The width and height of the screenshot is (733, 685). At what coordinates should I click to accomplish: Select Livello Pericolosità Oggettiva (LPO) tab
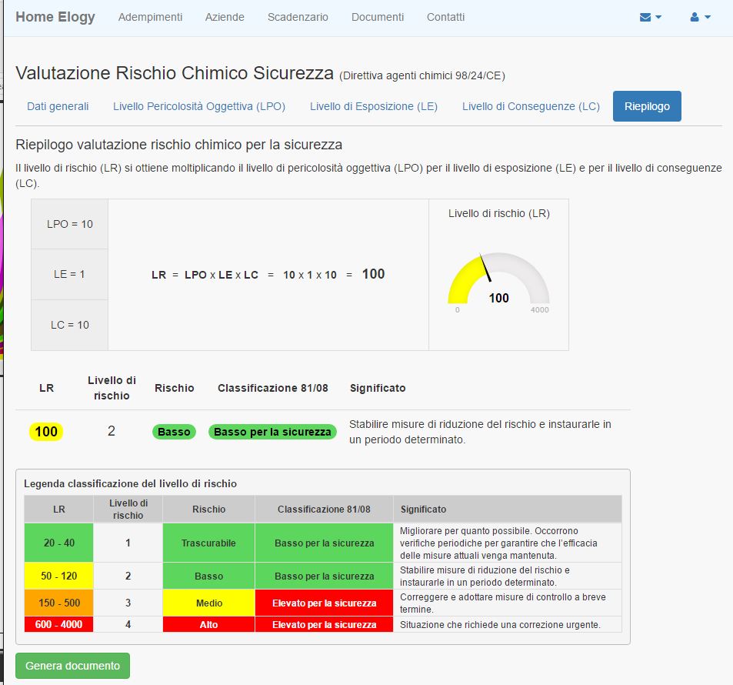tap(199, 106)
